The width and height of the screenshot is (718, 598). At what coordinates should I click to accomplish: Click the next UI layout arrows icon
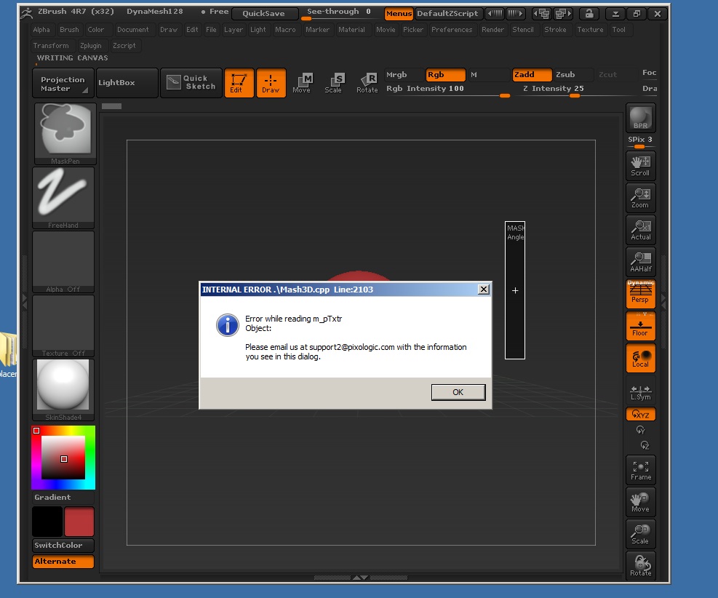click(x=562, y=14)
